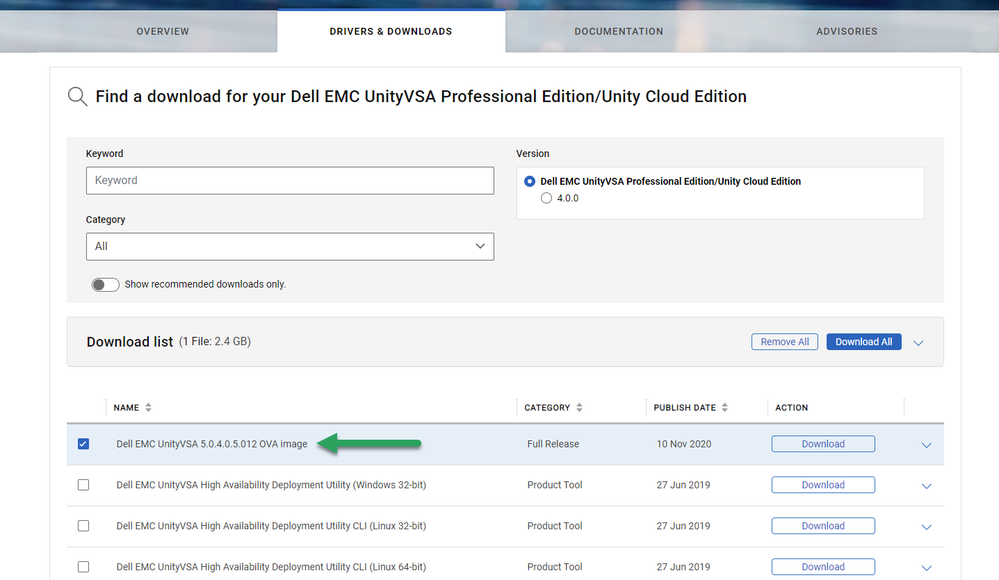Click the NAME column header text

(127, 408)
